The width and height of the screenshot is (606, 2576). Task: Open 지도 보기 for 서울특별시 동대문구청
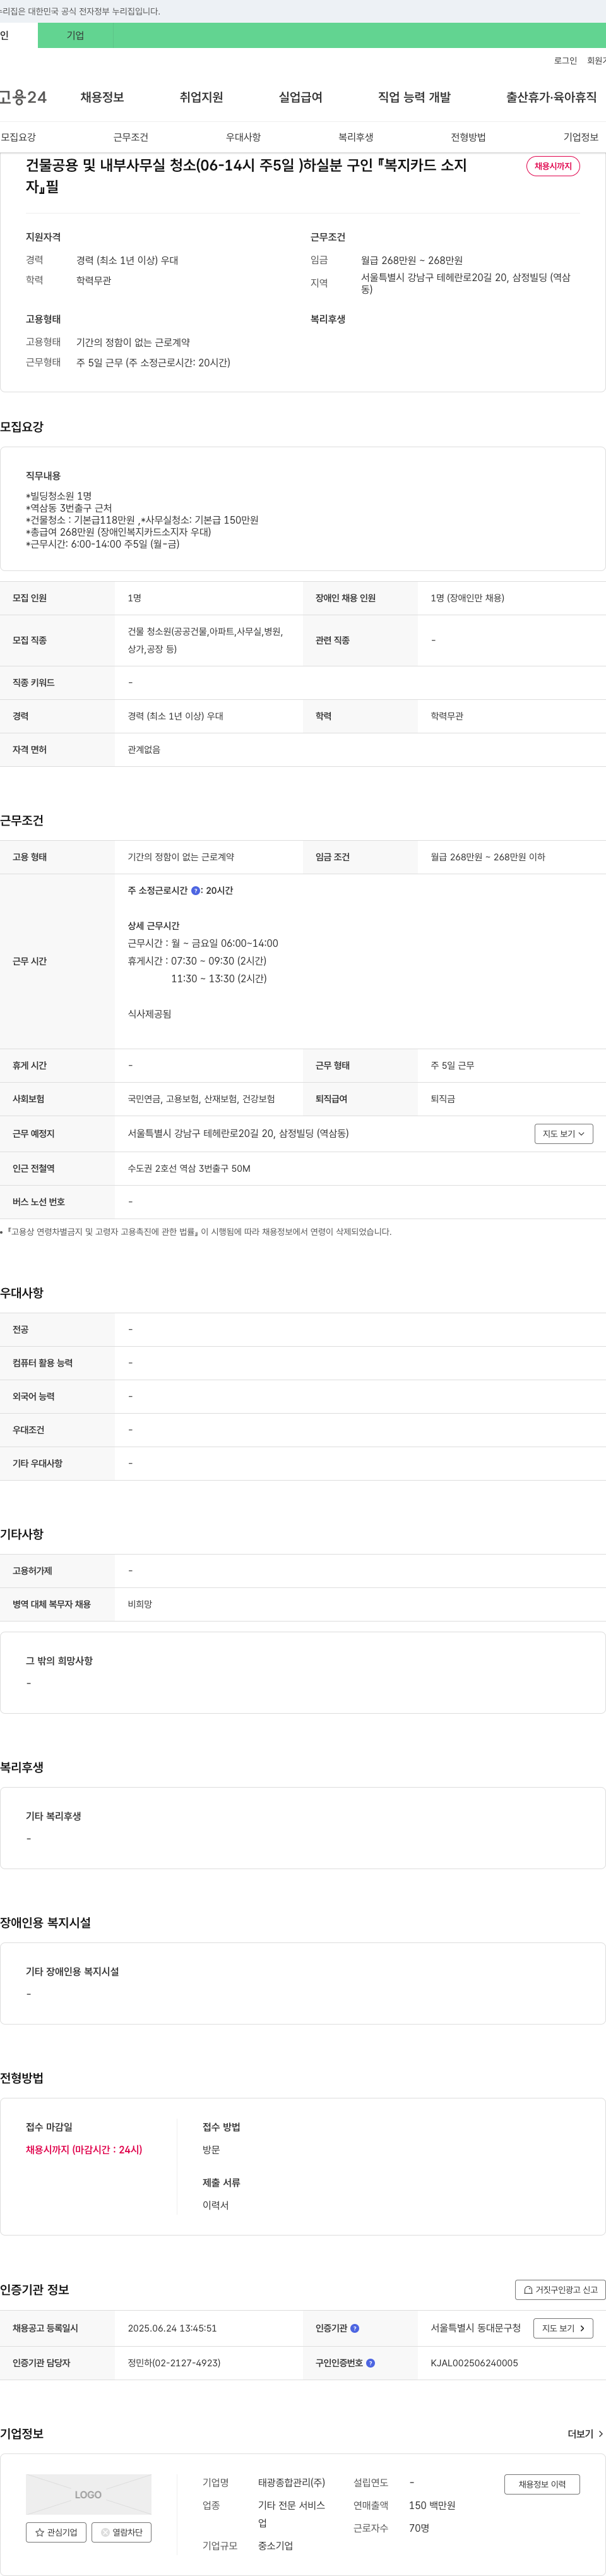(x=564, y=2328)
